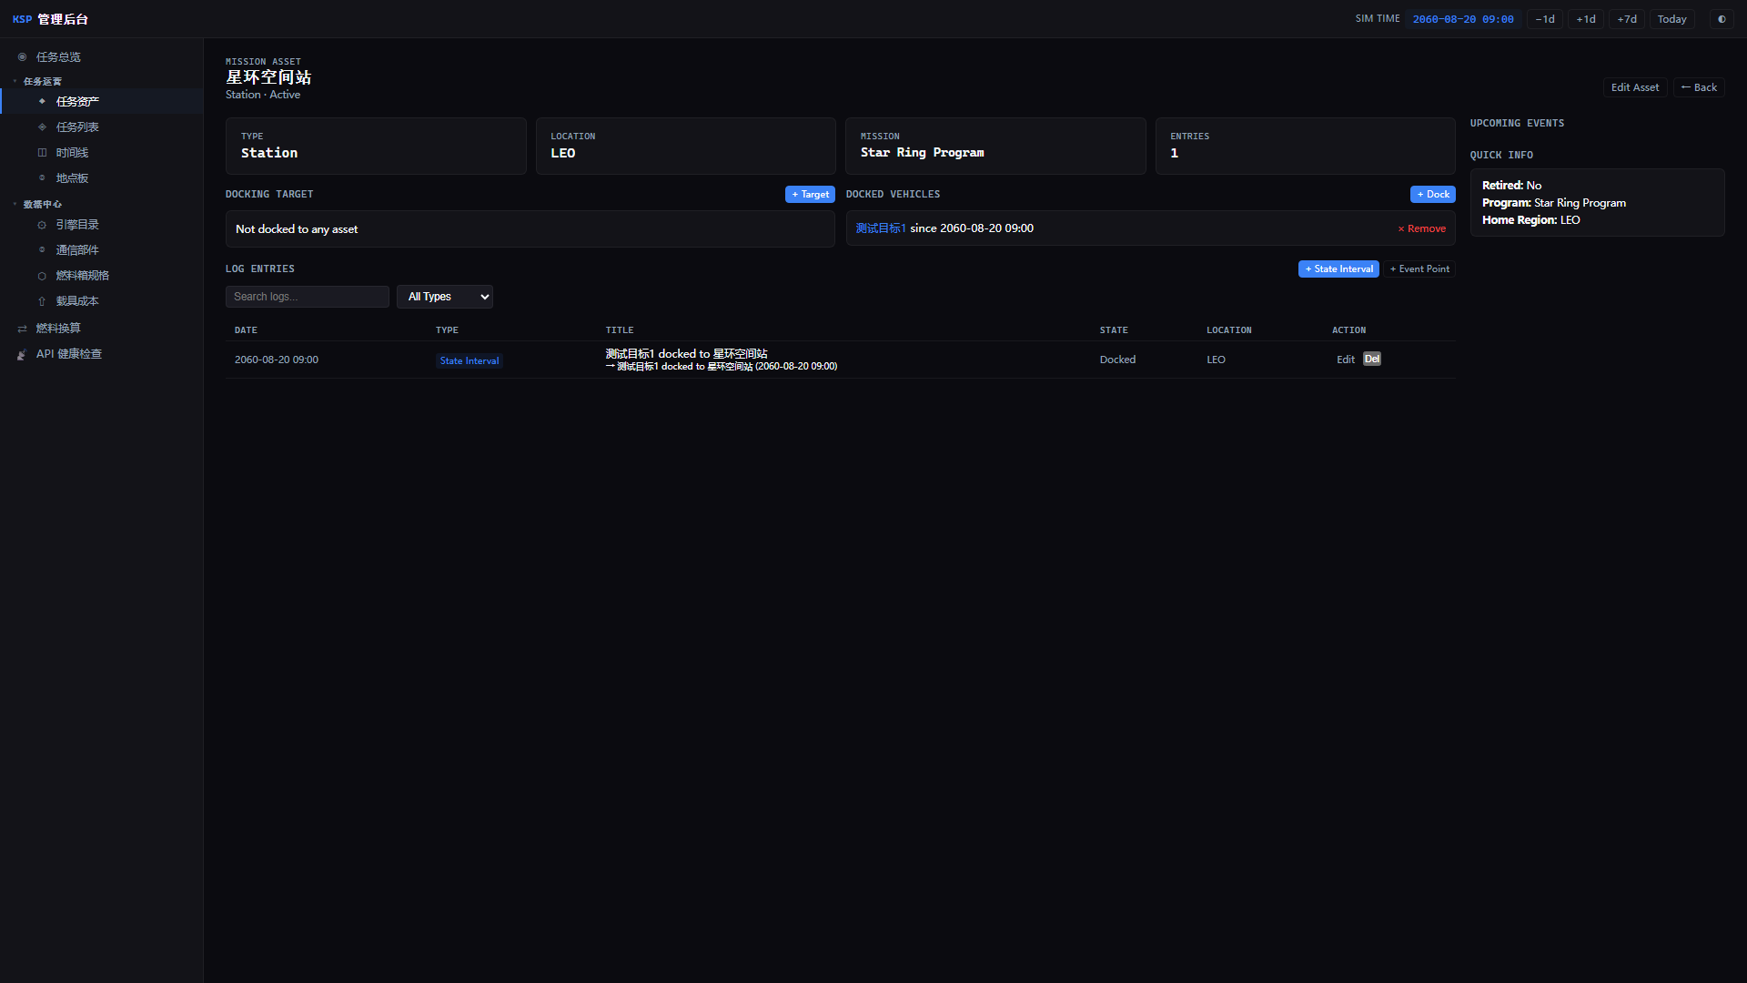Go back with the ← Back button
This screenshot has width=1747, height=983.
point(1699,87)
